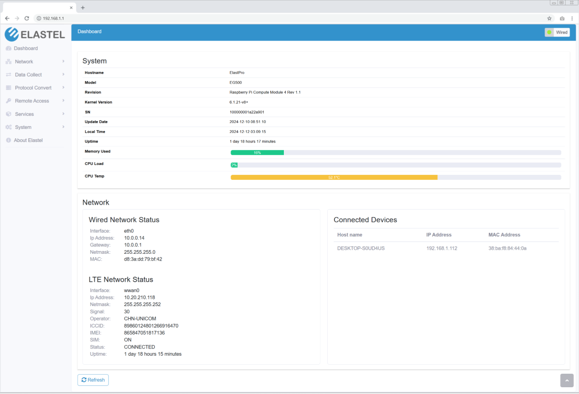The image size is (579, 394).
Task: Close the current browser tab
Action: pos(71,8)
